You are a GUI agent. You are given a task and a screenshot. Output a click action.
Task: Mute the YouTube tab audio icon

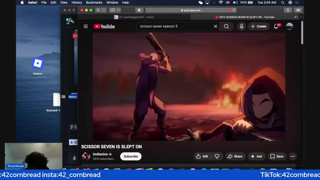pos(296,17)
